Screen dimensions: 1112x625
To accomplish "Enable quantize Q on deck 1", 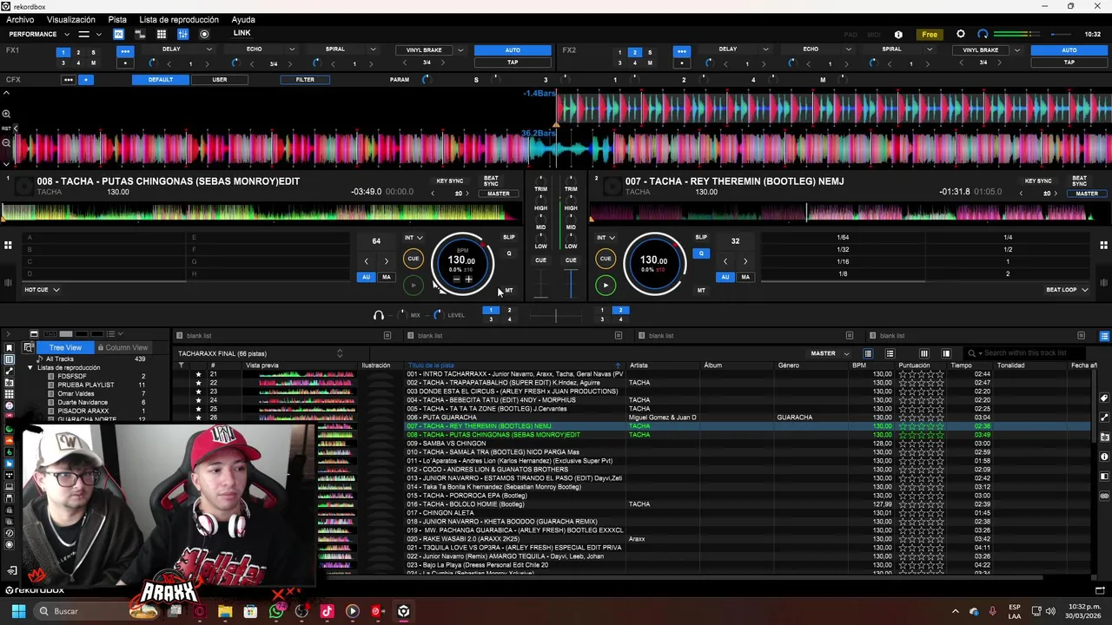I will pos(509,253).
